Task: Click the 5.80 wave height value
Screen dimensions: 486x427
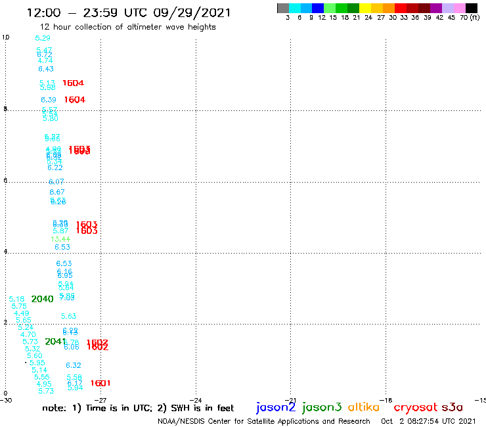Action: 51,118
